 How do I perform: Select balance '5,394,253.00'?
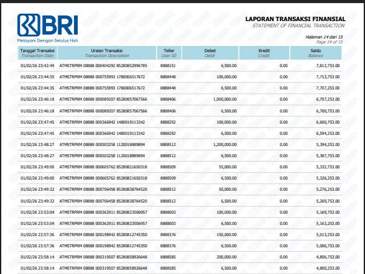click(x=328, y=144)
